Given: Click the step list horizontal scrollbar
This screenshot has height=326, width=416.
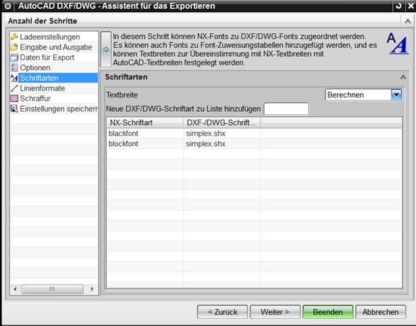Looking at the screenshot, I should pos(54,289).
